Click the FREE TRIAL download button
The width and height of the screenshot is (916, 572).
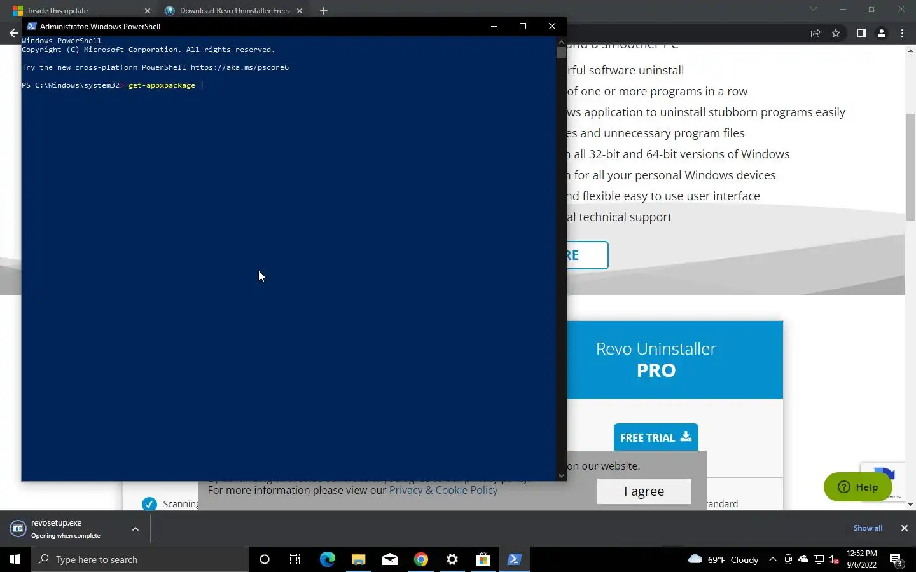(x=656, y=437)
